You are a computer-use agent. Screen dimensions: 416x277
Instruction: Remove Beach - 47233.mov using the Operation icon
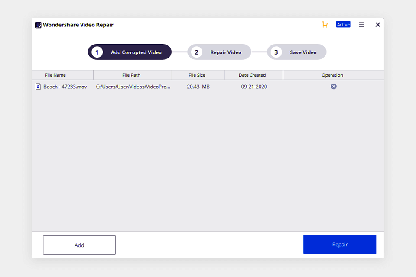[x=334, y=87]
